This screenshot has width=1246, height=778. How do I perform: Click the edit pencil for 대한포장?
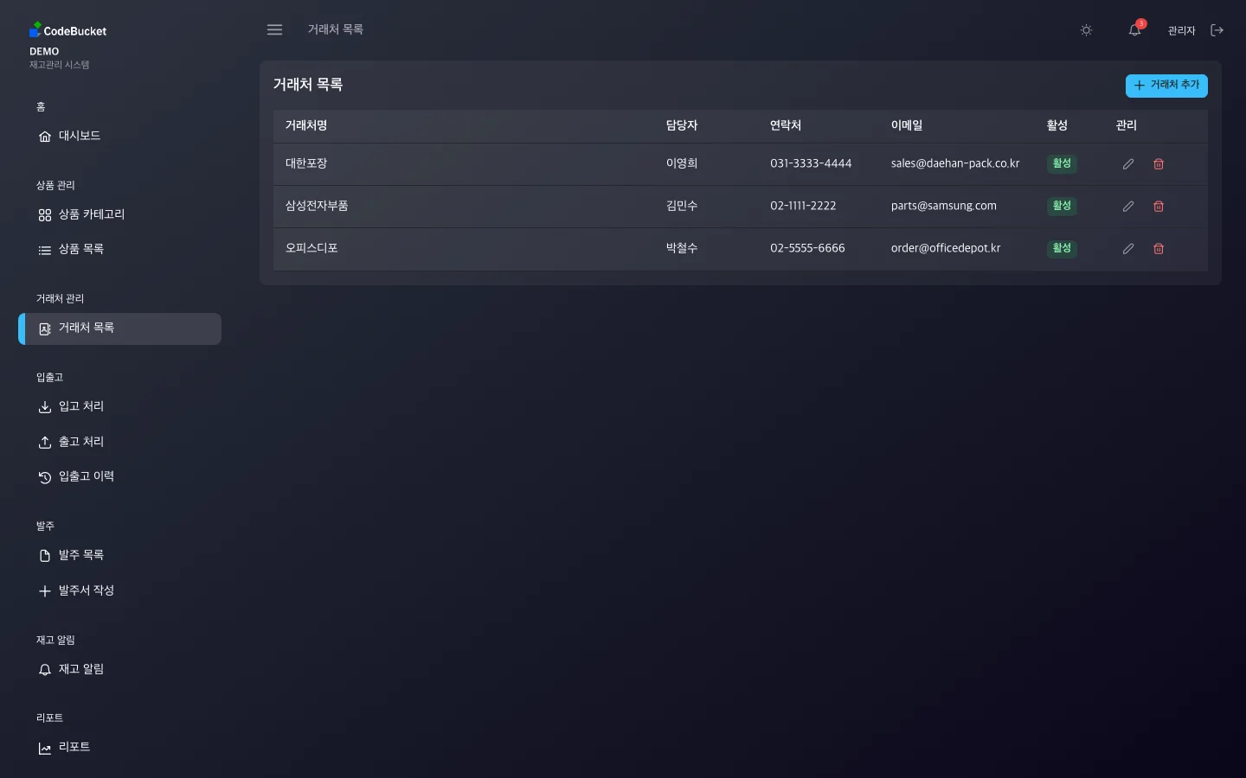pos(1127,163)
